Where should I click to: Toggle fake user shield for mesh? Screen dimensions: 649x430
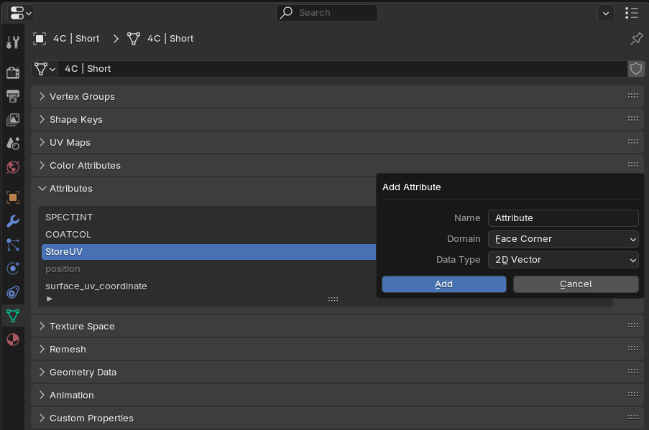click(x=636, y=69)
